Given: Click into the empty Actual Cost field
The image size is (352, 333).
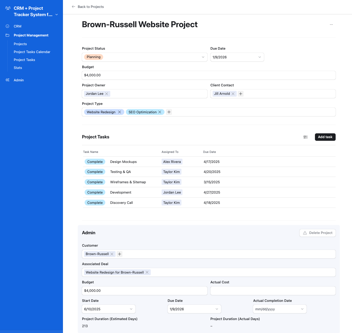Looking at the screenshot, I should tap(273, 291).
